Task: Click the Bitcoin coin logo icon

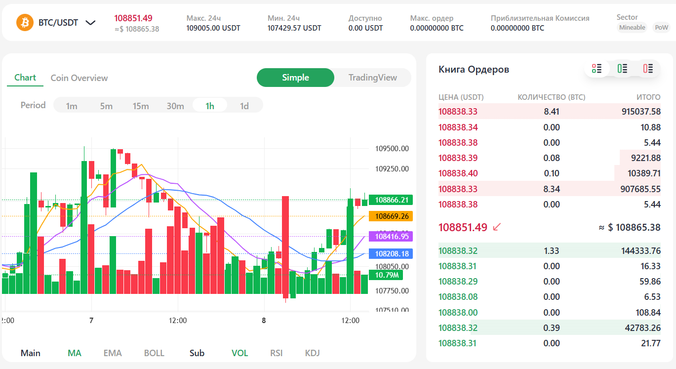Action: point(25,23)
